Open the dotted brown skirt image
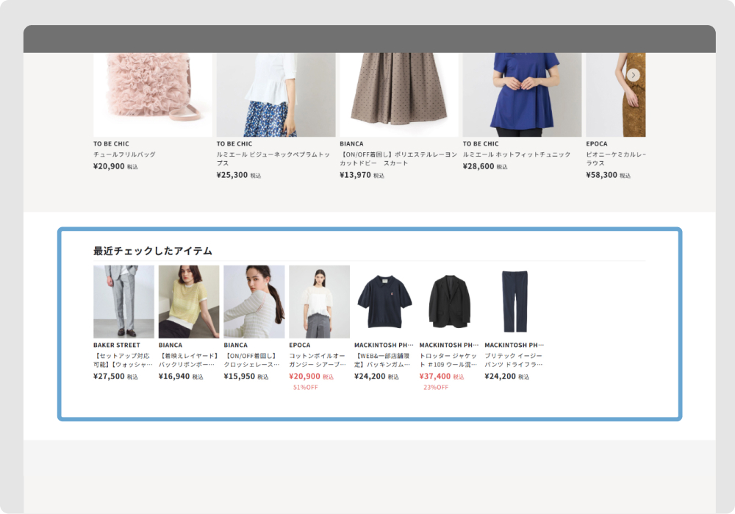Image resolution: width=735 pixels, height=514 pixels. click(399, 95)
